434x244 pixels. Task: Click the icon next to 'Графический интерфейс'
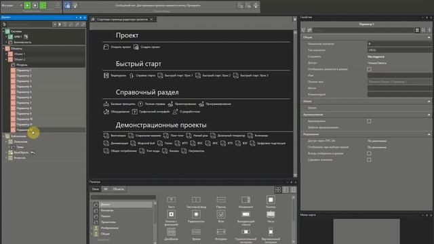click(x=134, y=112)
